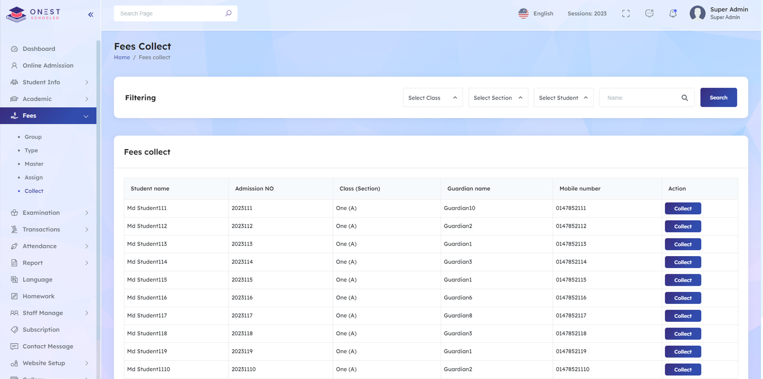The image size is (763, 379).
Task: Open the Select Class dropdown
Action: point(433,98)
